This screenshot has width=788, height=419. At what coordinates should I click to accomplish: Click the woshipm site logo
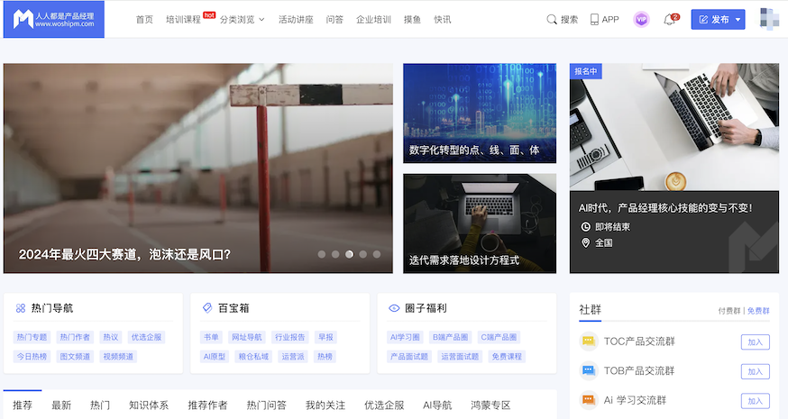coord(54,19)
